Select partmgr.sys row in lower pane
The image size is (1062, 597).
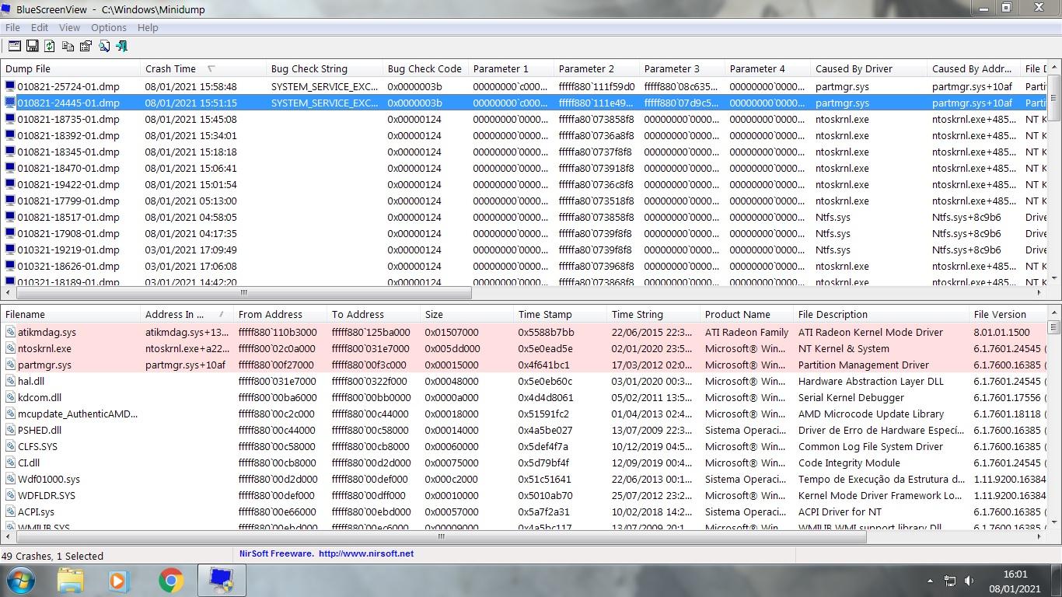click(524, 365)
